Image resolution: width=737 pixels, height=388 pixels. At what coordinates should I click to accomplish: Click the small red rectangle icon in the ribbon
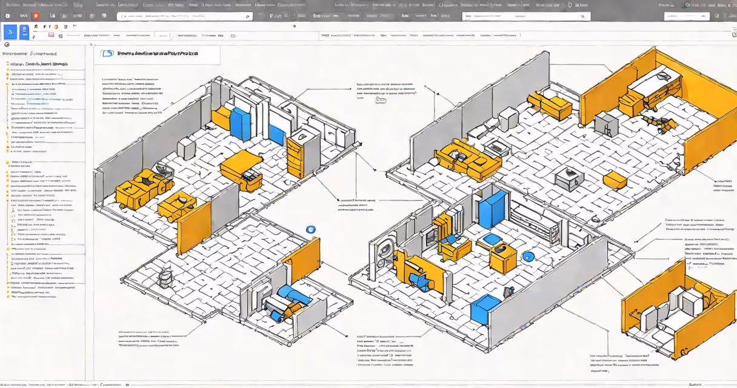[52, 35]
